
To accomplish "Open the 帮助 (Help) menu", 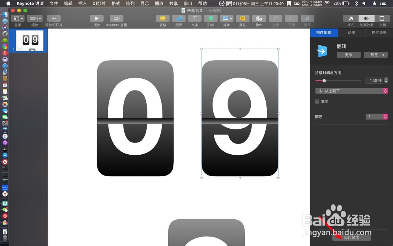I will click(x=202, y=4).
